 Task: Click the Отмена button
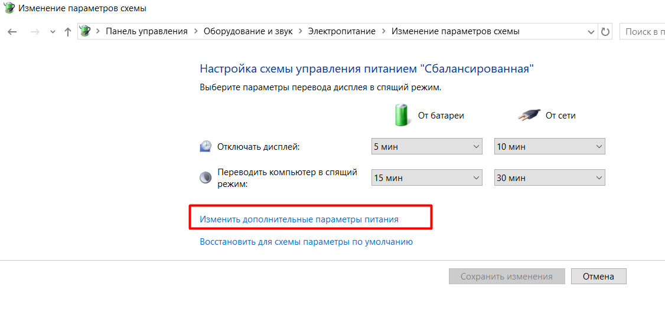[598, 277]
